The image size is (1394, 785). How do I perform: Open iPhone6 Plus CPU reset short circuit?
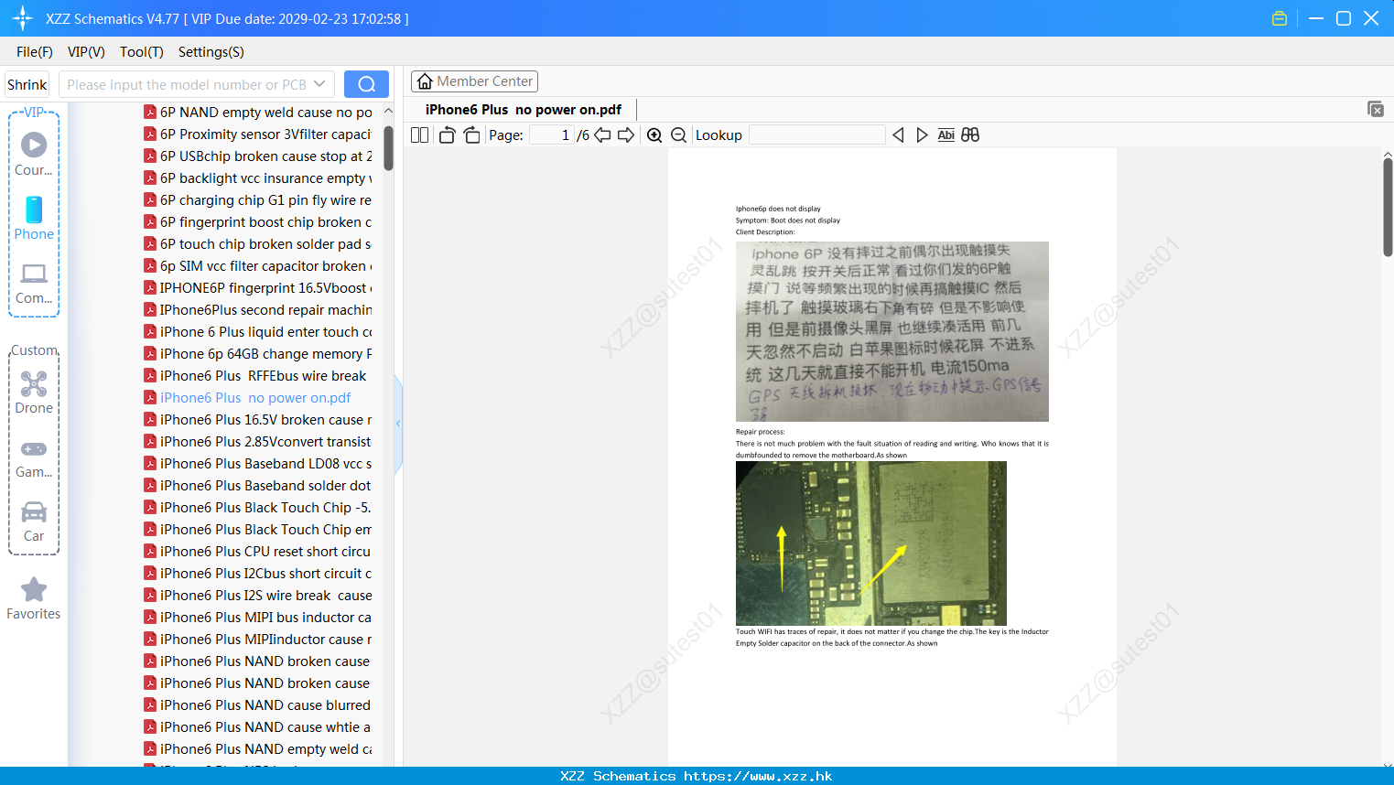point(258,552)
